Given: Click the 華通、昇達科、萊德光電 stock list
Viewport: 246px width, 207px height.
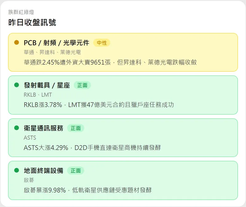Looking at the screenshot, I should 52,52.
